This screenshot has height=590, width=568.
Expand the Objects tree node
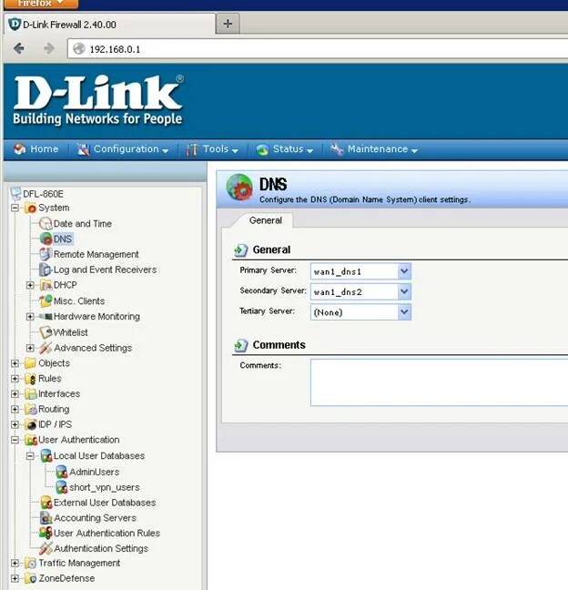click(x=15, y=363)
